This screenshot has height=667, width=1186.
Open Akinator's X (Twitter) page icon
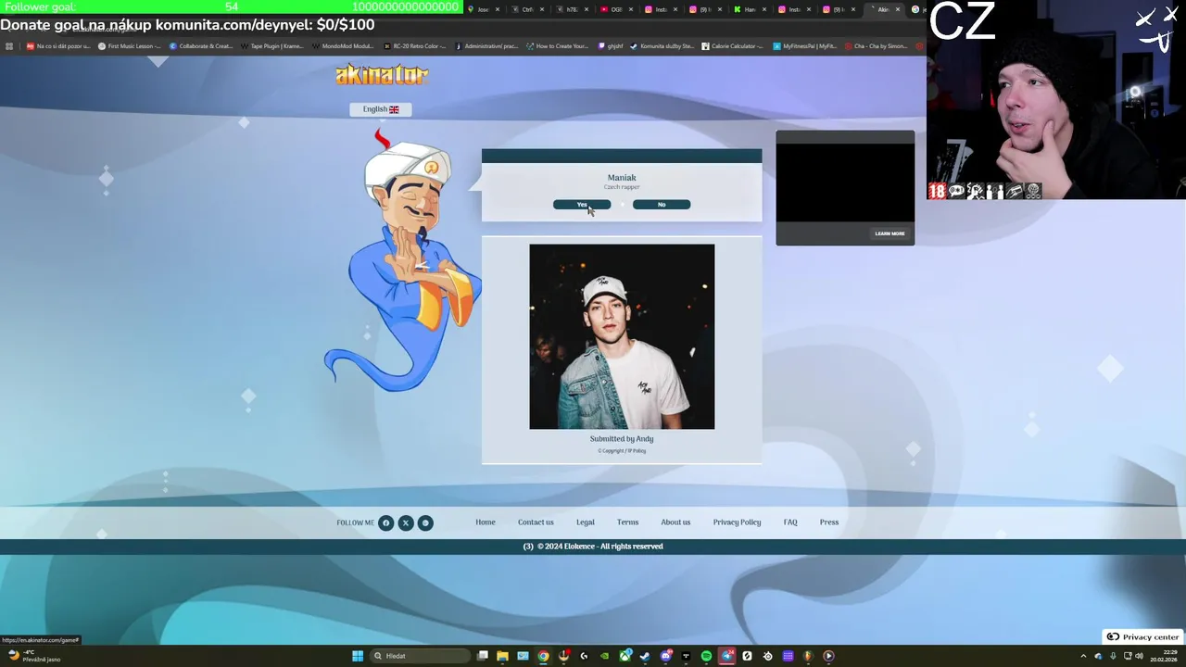coord(406,522)
